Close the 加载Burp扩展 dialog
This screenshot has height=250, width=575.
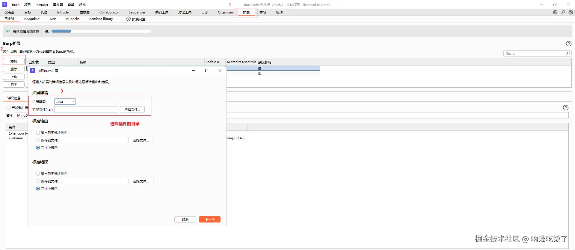click(220, 71)
